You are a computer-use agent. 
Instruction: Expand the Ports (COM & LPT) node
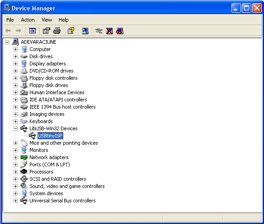click(15, 165)
